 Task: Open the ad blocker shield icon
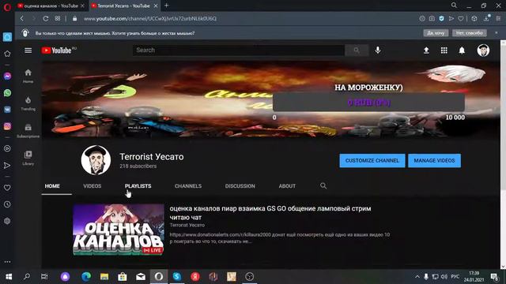coord(441,19)
